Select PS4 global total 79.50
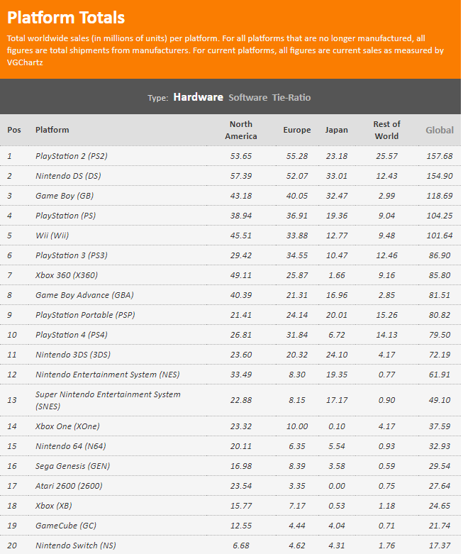This screenshot has height=554, width=463. tap(440, 335)
